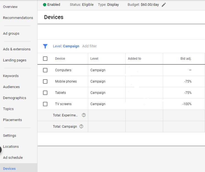Open the Overview page in sidebar
Screen dimensions: 205x172
pos(10,7)
